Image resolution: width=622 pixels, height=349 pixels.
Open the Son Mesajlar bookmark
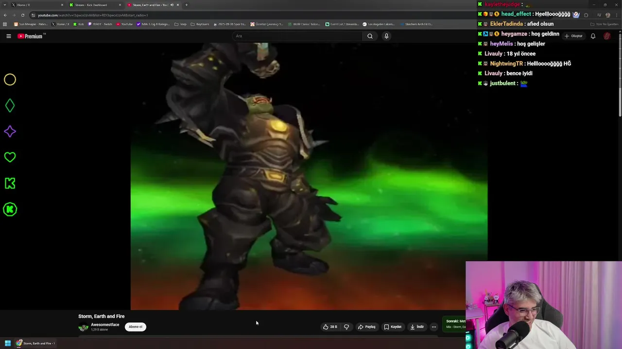pos(31,24)
